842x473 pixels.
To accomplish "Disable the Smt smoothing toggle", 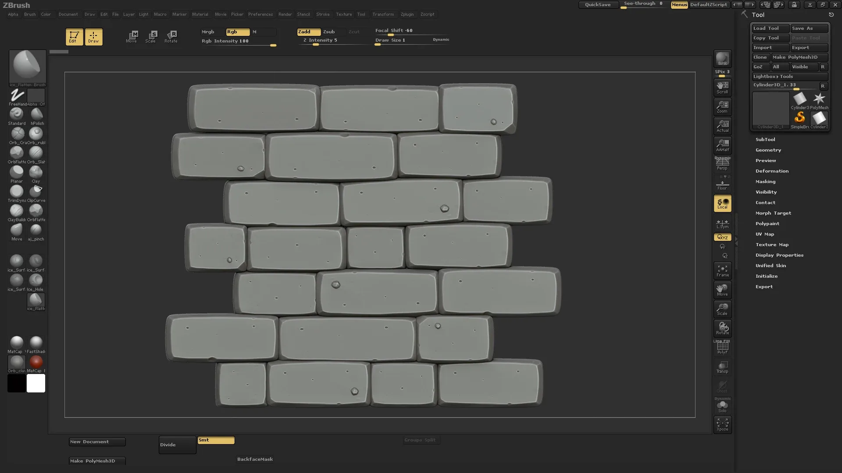I will [x=216, y=440].
